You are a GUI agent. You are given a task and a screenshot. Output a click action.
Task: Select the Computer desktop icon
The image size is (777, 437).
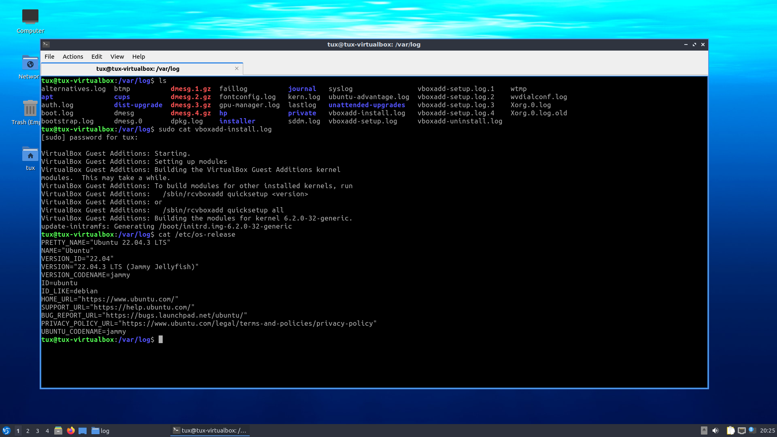30,21
